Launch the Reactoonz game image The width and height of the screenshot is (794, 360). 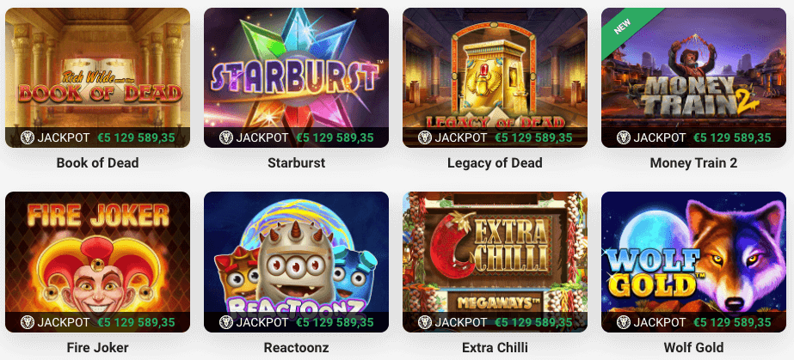point(296,262)
